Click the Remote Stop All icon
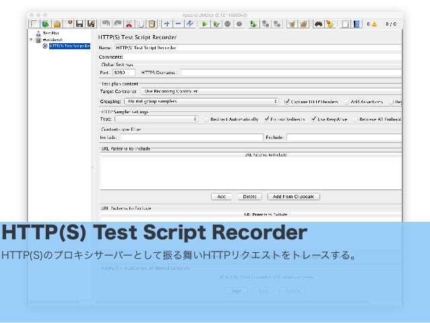The image size is (430, 323). tap(266, 24)
